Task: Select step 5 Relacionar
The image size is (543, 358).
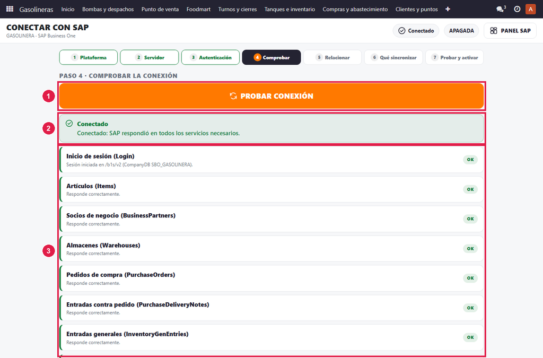Action: pyautogui.click(x=332, y=57)
